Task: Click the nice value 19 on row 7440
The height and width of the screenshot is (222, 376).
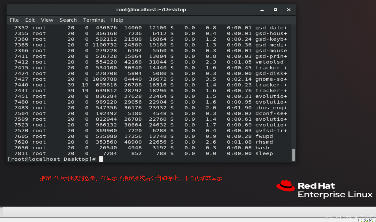Action: pos(85,85)
